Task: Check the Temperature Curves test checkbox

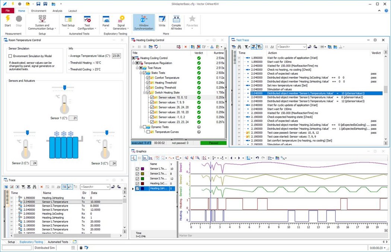Action: point(148,132)
